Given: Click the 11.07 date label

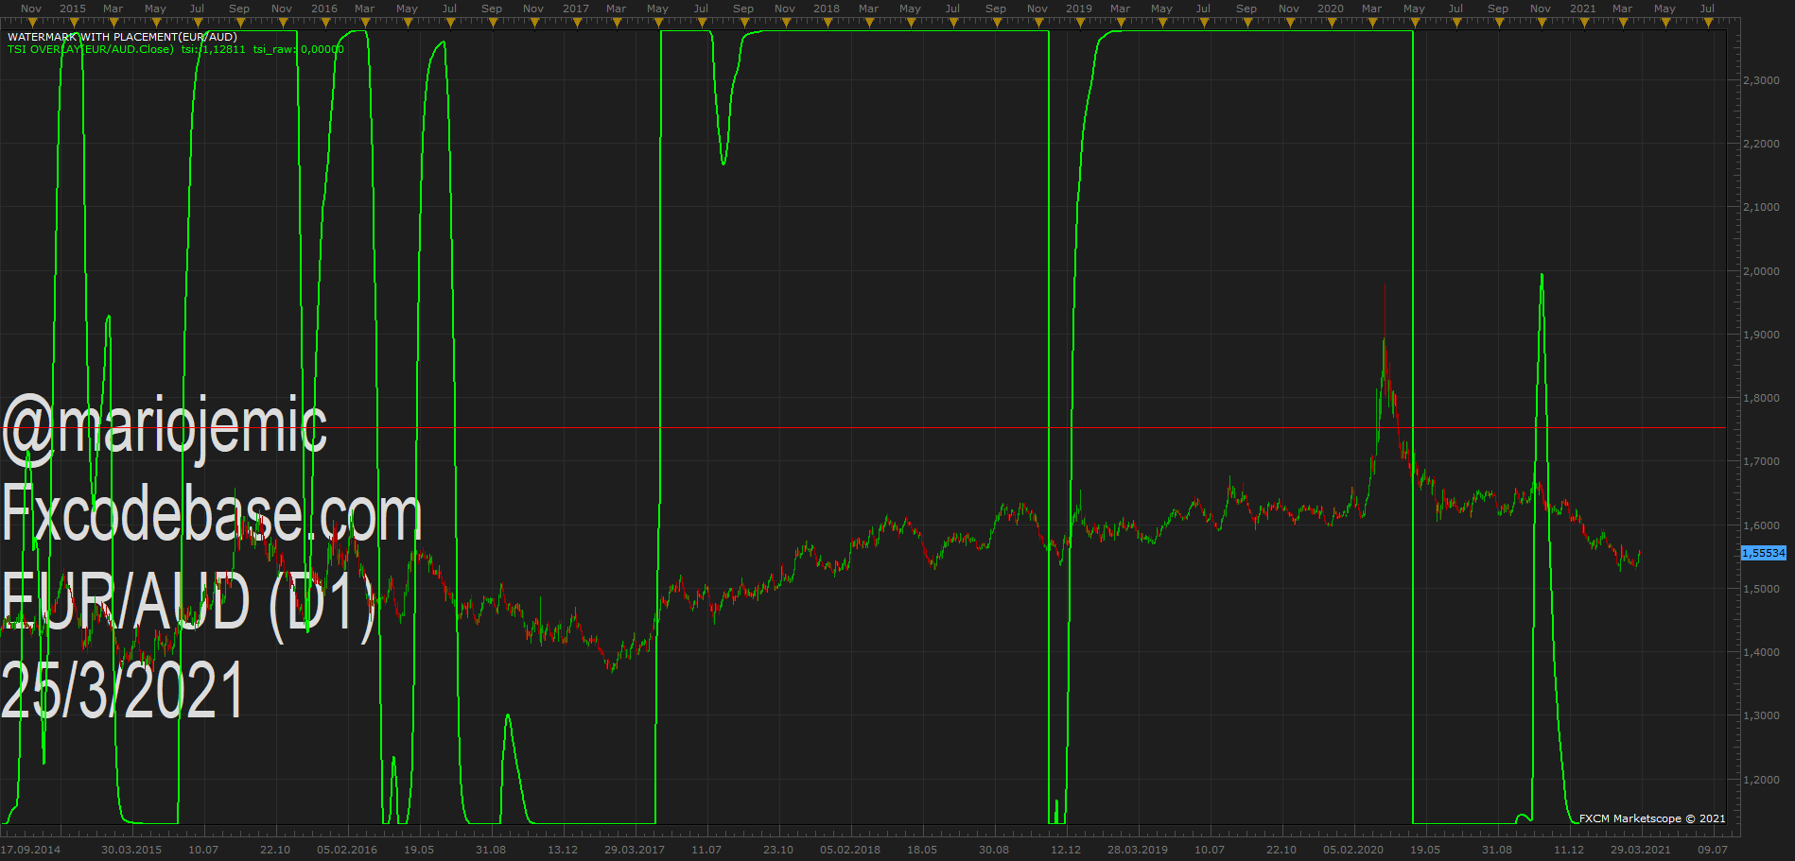Looking at the screenshot, I should pyautogui.click(x=706, y=850).
